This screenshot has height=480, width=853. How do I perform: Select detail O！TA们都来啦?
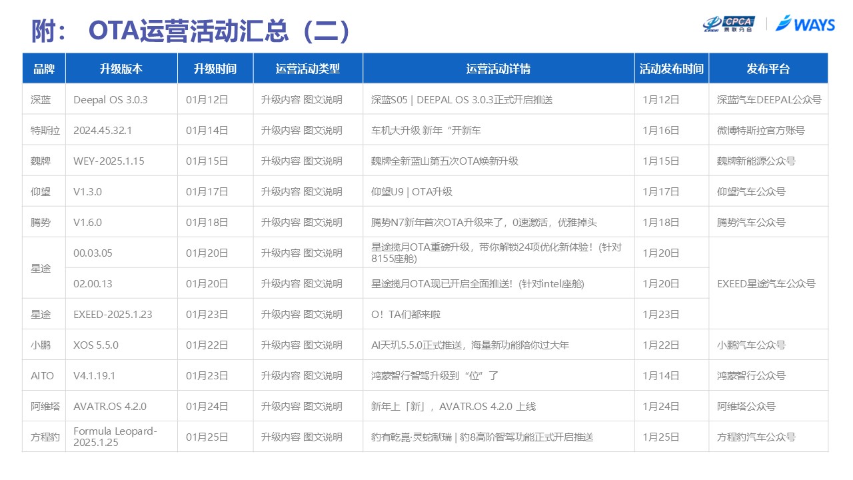406,315
